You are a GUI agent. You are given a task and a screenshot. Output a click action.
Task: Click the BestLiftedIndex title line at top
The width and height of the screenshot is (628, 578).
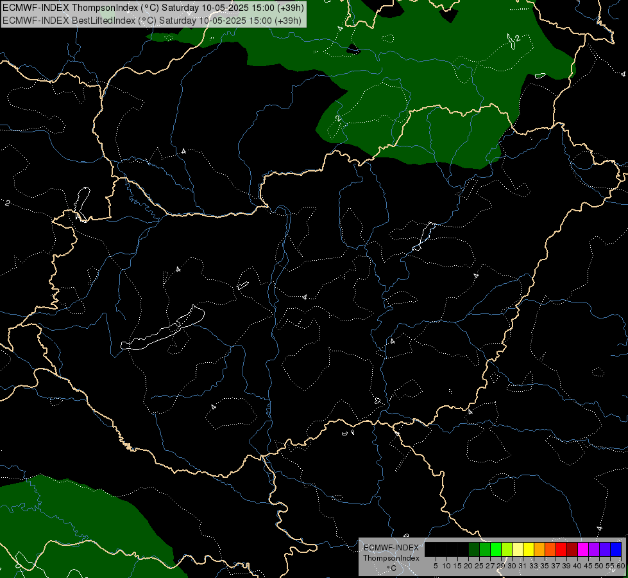(152, 20)
